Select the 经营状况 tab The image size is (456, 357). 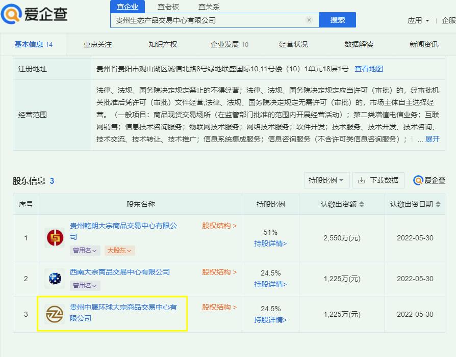coord(293,44)
